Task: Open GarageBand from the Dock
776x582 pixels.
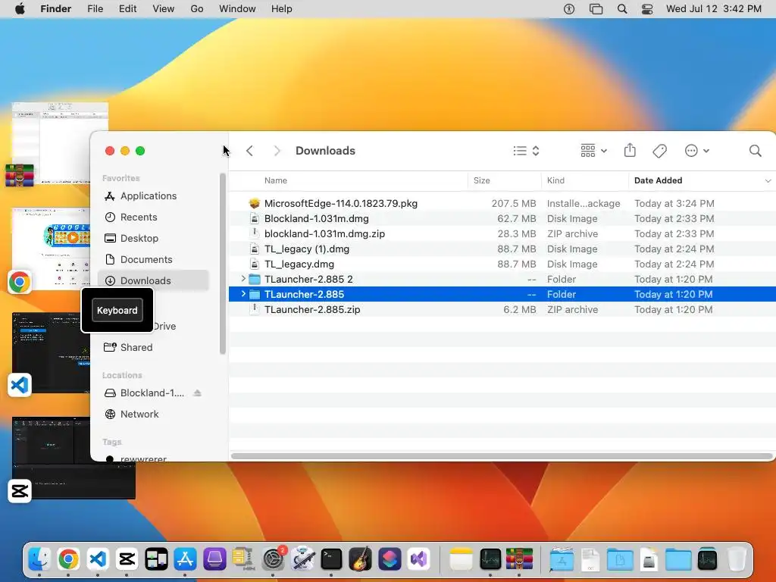Action: 360,559
